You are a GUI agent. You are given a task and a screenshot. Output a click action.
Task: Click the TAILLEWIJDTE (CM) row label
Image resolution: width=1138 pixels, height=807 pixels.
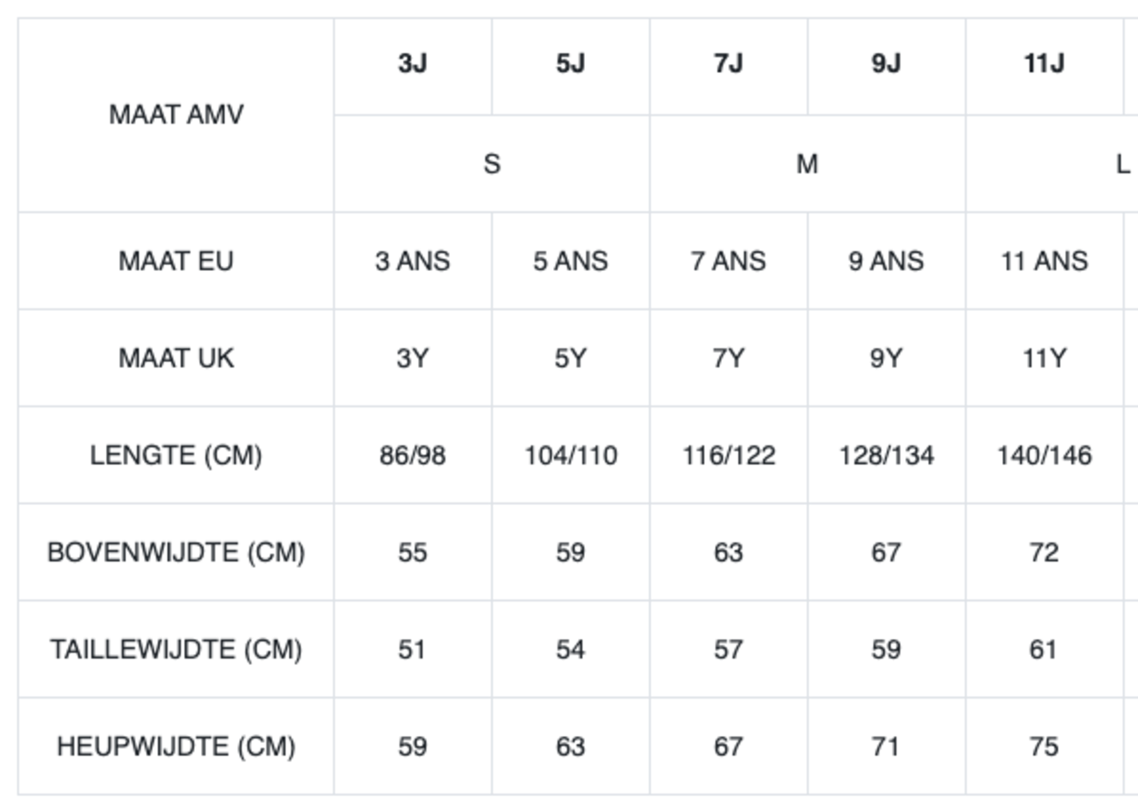pos(176,650)
